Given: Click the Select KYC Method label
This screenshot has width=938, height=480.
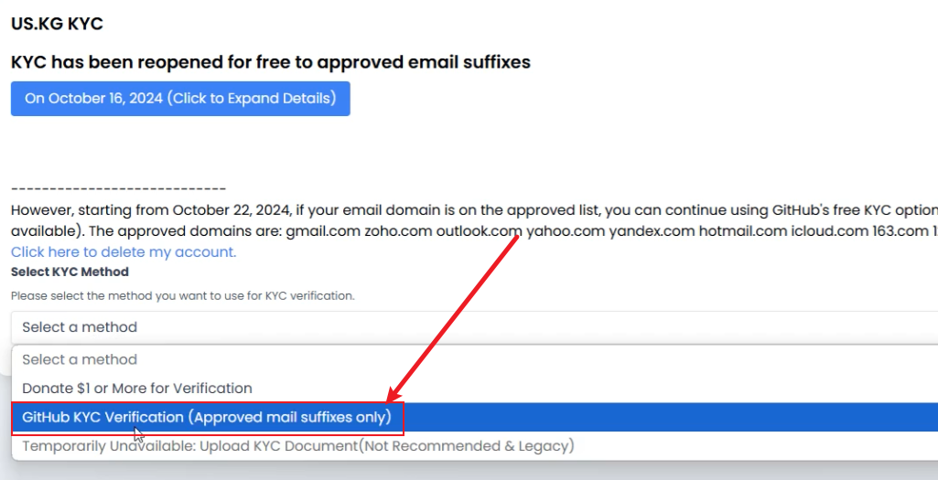Looking at the screenshot, I should tap(70, 272).
